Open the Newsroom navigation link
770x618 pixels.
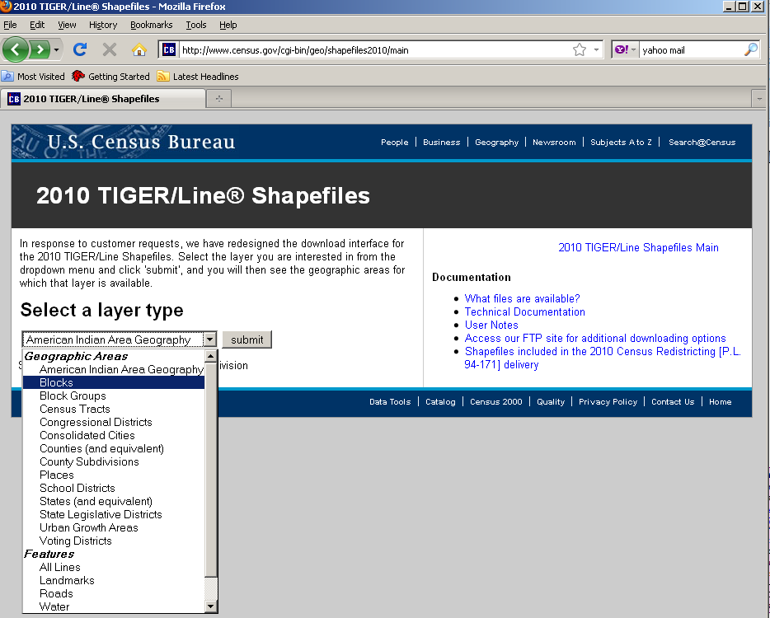[x=554, y=143]
